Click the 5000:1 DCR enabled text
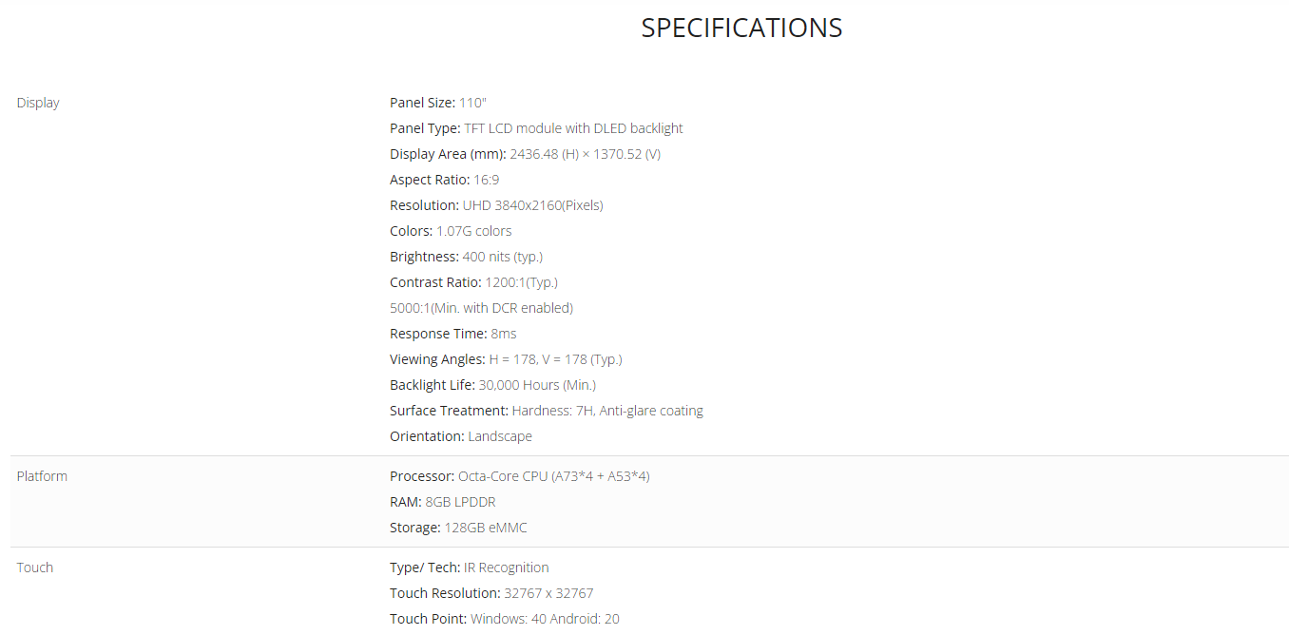The height and width of the screenshot is (635, 1289). point(481,308)
